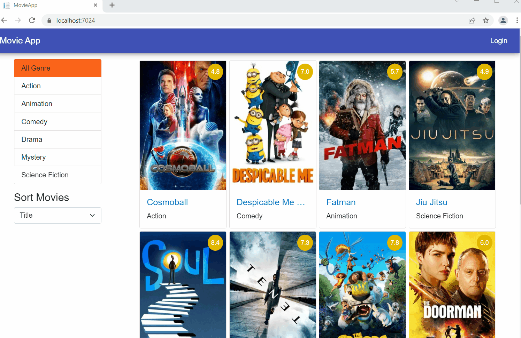Bookmark this page with star icon
Screen dimensions: 521x338
point(485,21)
